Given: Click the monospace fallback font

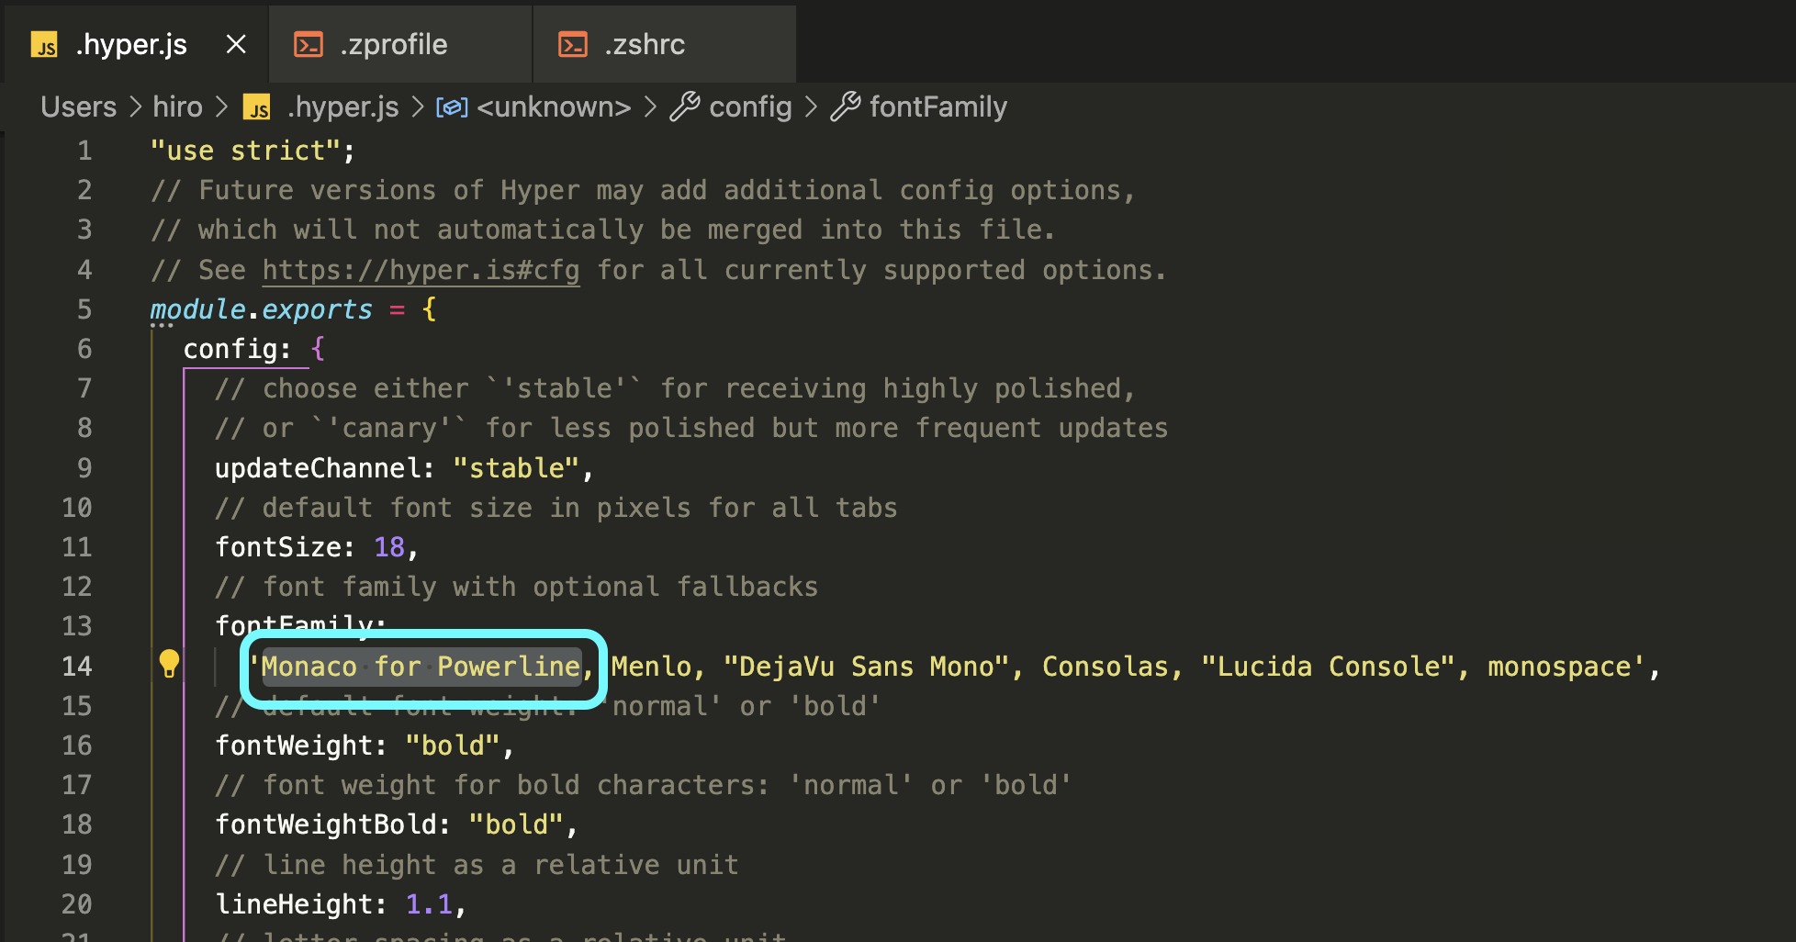Looking at the screenshot, I should (1559, 667).
